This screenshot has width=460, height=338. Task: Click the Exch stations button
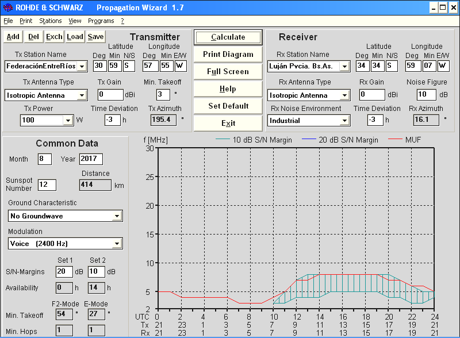[x=54, y=37]
